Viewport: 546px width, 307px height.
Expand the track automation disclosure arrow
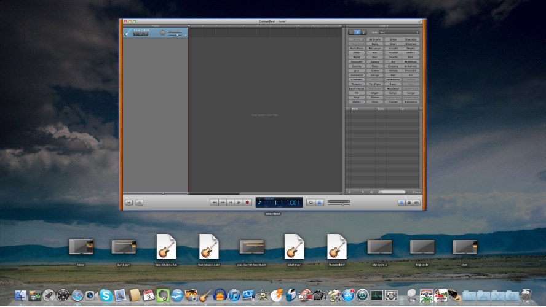(x=185, y=36)
